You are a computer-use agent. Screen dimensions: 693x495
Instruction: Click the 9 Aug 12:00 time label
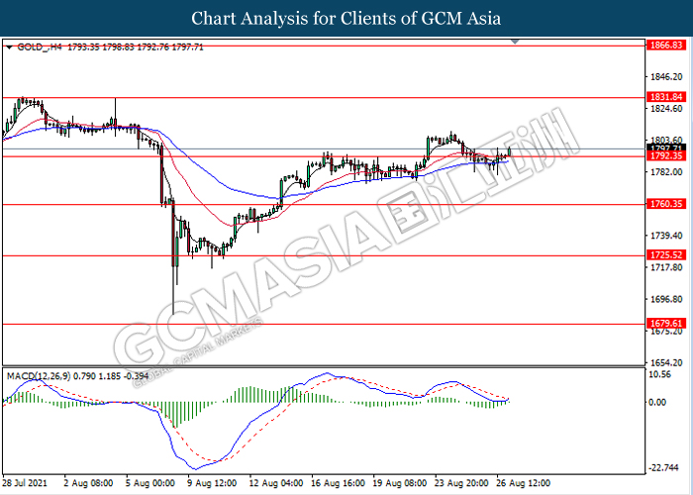212,483
